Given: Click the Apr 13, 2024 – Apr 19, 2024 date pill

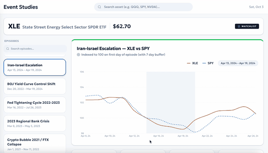Looking at the screenshot, I should click(238, 63).
